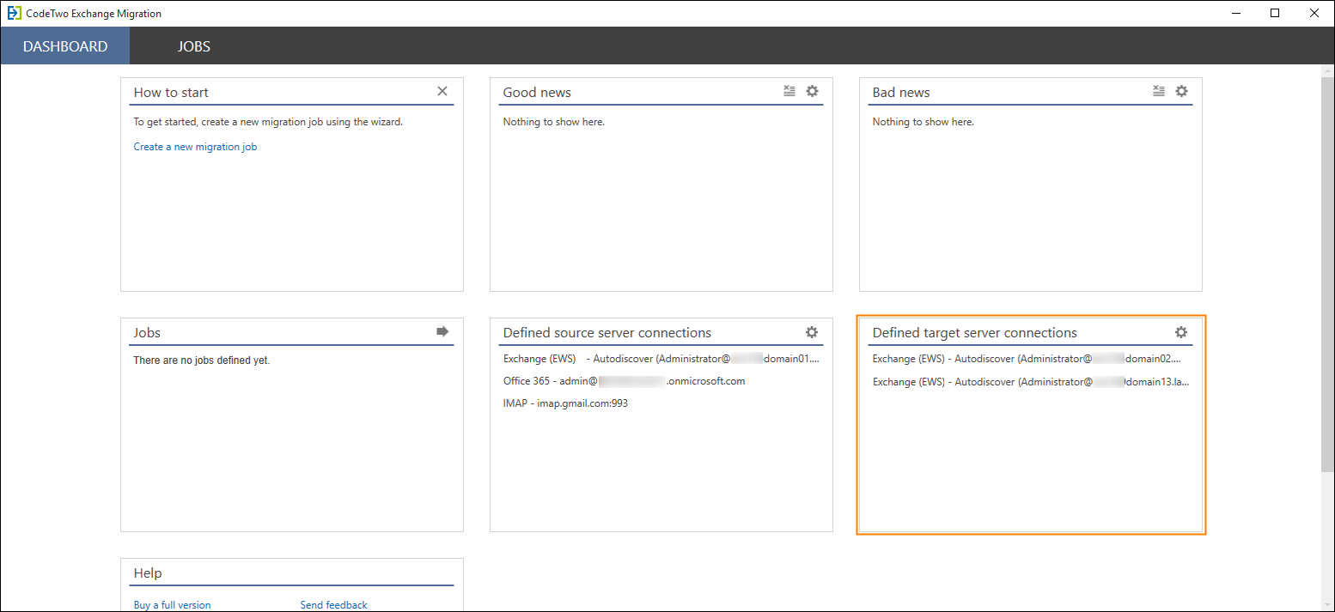Clear the Bad news list
The image size is (1335, 612).
click(x=1159, y=91)
